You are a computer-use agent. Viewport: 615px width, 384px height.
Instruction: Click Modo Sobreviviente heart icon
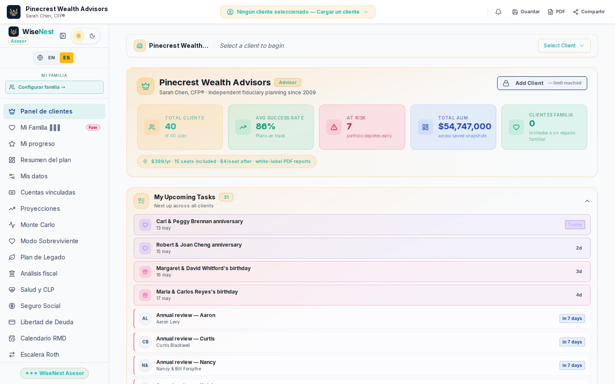coord(12,241)
